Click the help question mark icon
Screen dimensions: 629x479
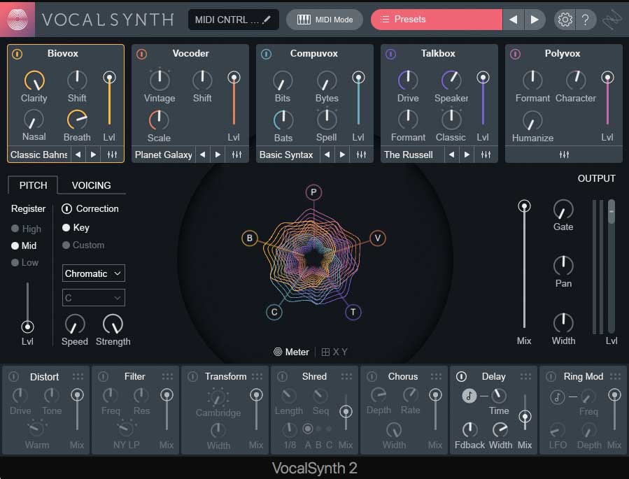click(586, 20)
